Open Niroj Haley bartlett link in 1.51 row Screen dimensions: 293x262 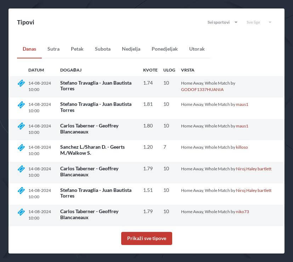click(x=254, y=190)
